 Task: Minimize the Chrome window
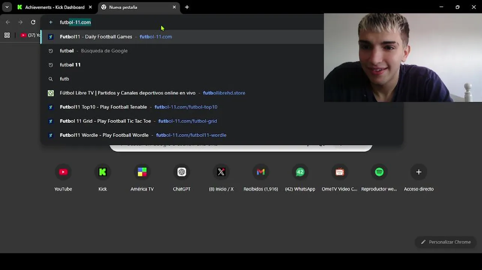click(x=441, y=7)
